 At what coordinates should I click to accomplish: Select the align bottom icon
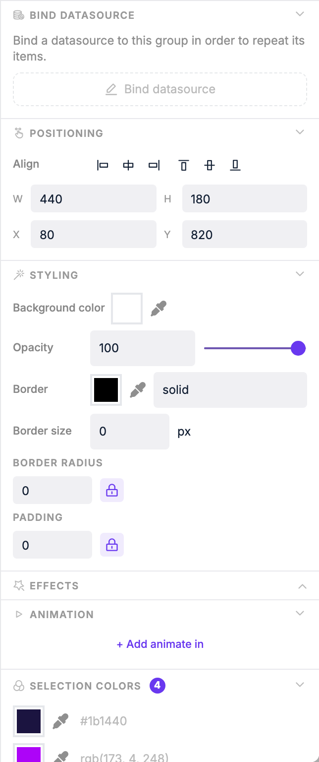tap(235, 165)
